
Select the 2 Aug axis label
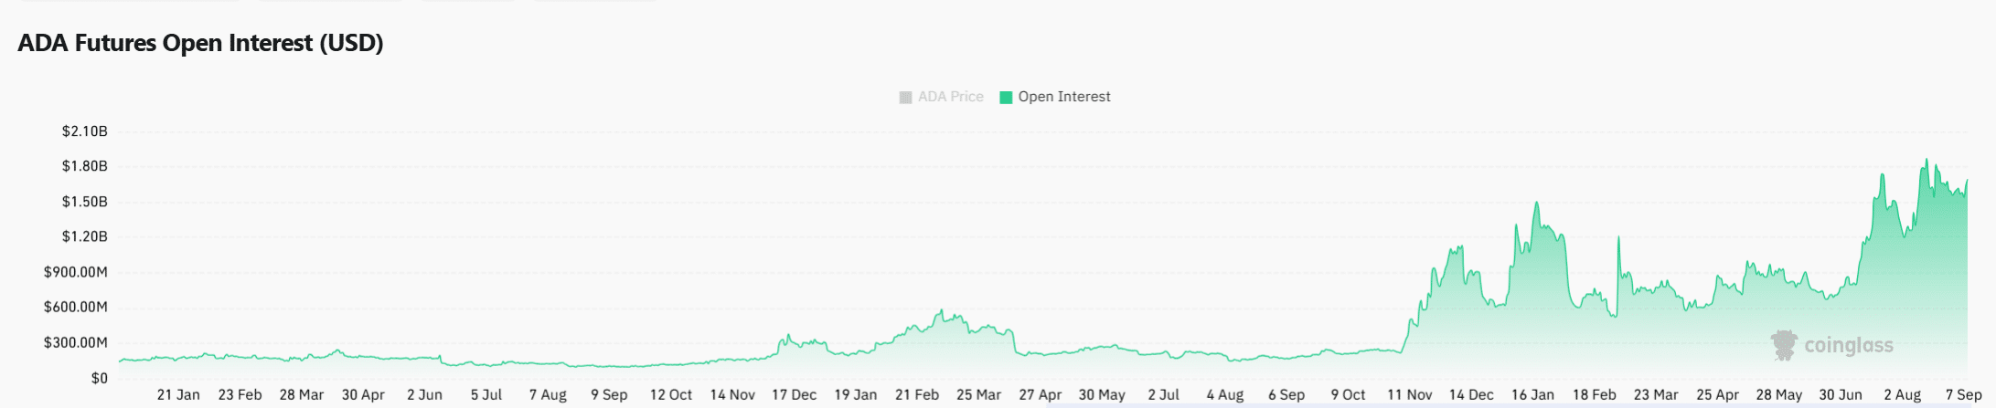[x=1902, y=394]
